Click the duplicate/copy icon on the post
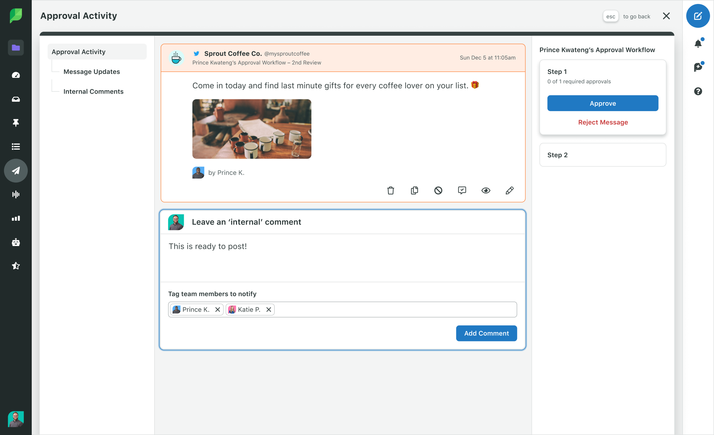714x435 pixels. tap(414, 190)
